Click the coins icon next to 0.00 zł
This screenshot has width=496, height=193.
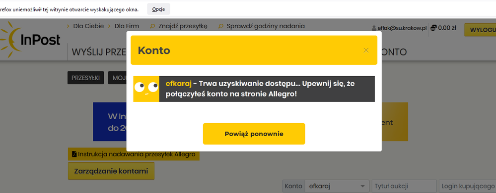click(x=433, y=28)
